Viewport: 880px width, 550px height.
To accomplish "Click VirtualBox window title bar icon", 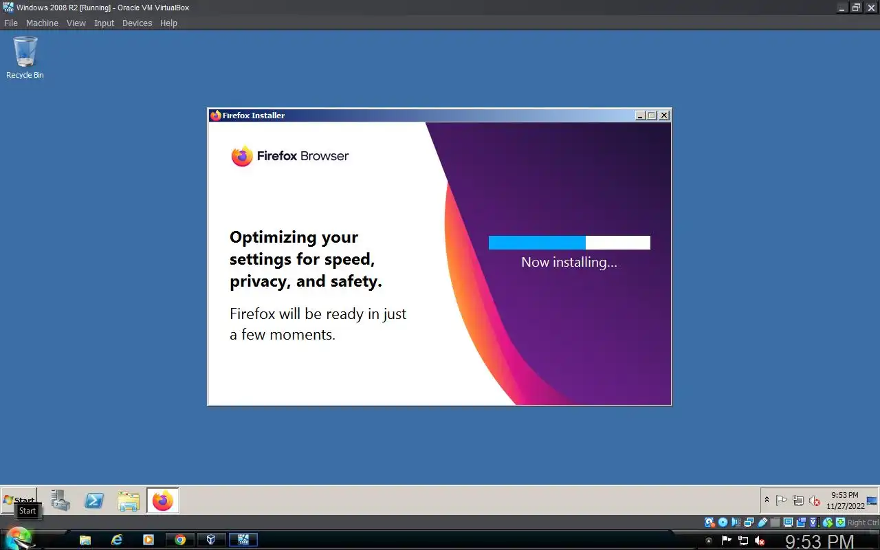I will [8, 8].
